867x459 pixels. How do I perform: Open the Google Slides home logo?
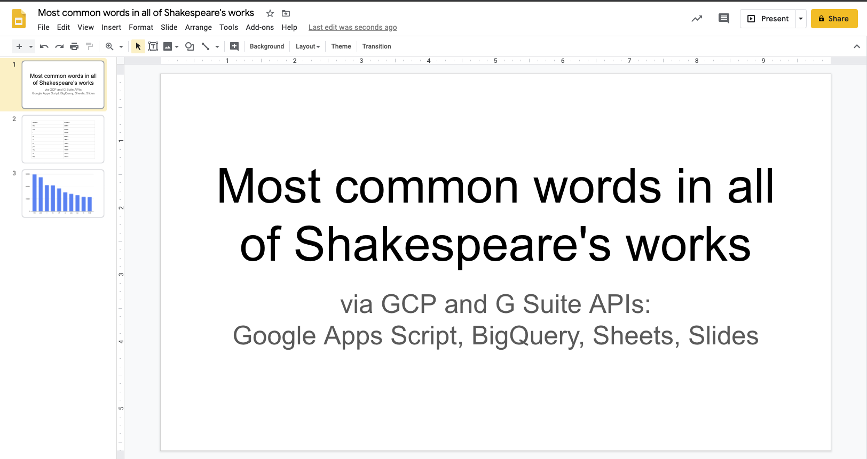click(19, 19)
